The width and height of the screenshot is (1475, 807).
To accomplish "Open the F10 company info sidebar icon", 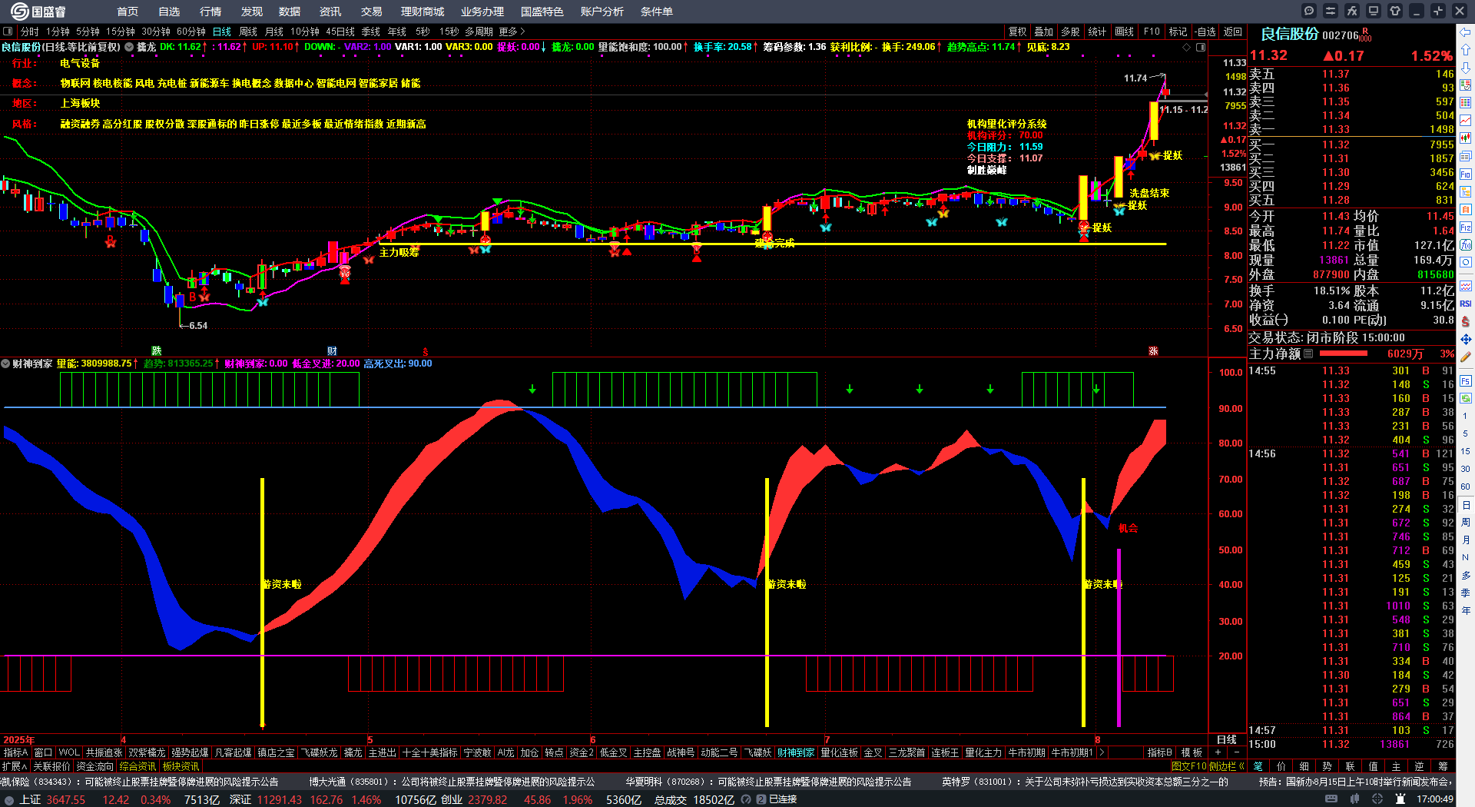I will tap(1466, 174).
